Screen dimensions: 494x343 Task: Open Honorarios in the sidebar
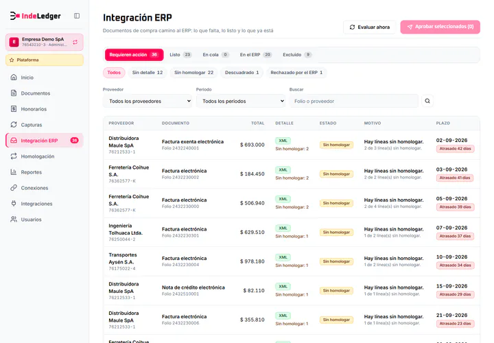click(45, 108)
